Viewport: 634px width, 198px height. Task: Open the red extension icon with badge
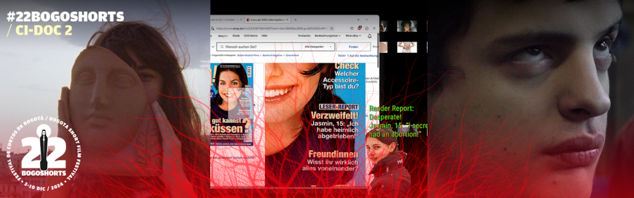coord(360,28)
